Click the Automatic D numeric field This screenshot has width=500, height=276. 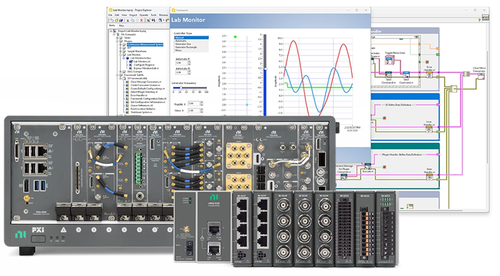coord(181,73)
